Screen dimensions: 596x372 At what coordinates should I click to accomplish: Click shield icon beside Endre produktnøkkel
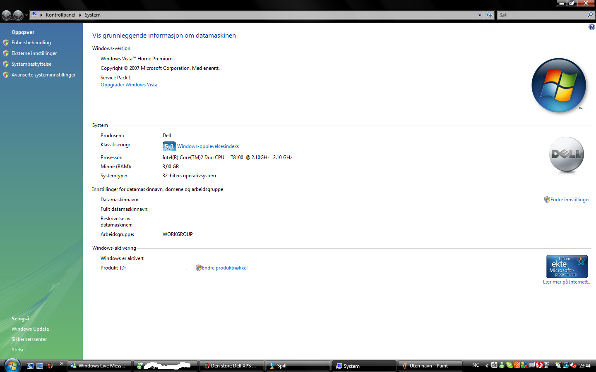[x=198, y=268]
